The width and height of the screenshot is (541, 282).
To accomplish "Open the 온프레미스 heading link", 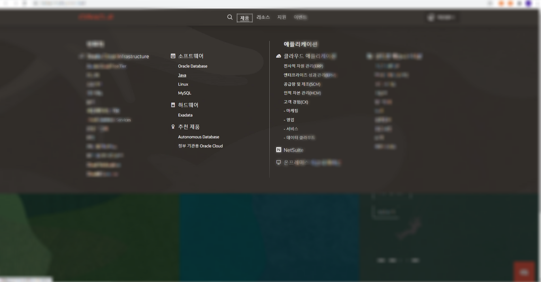I will click(x=312, y=163).
